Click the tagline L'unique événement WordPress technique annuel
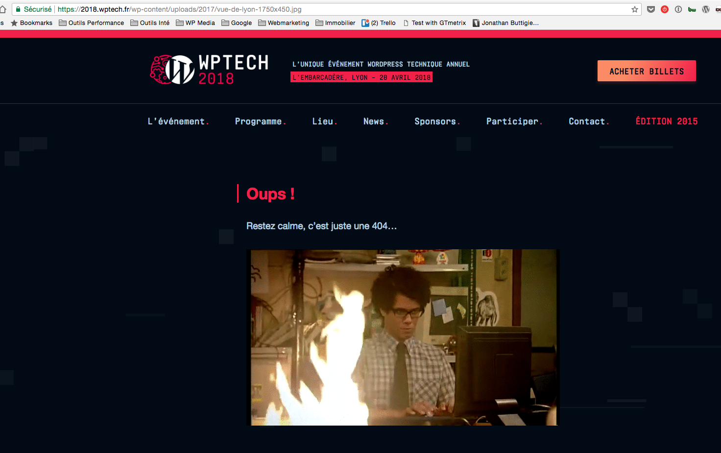 [x=381, y=64]
